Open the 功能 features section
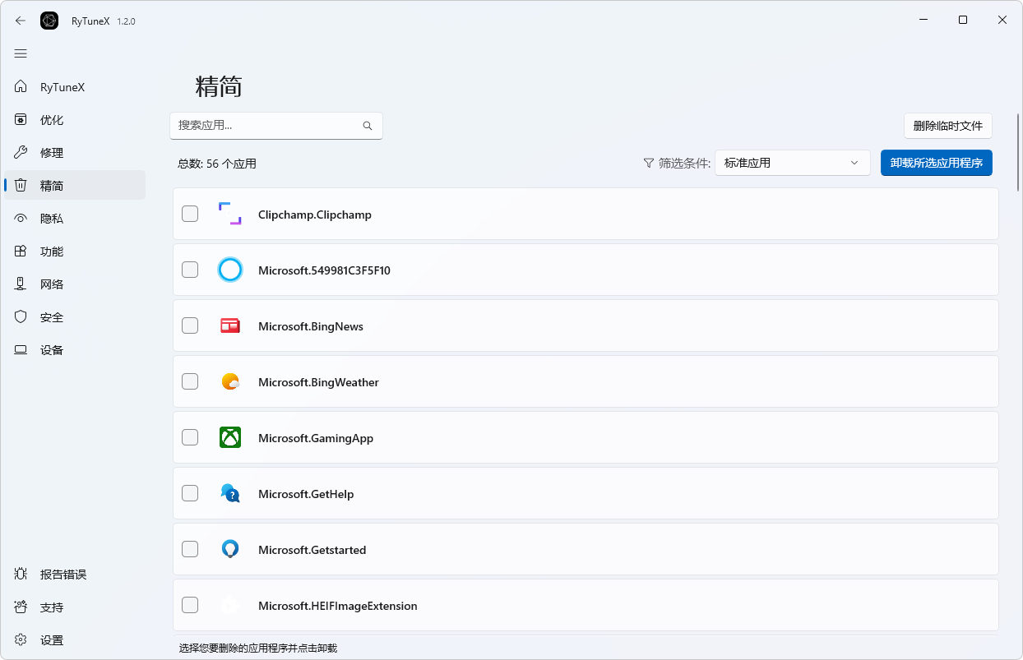Screen dimensions: 1023x660 [51, 251]
